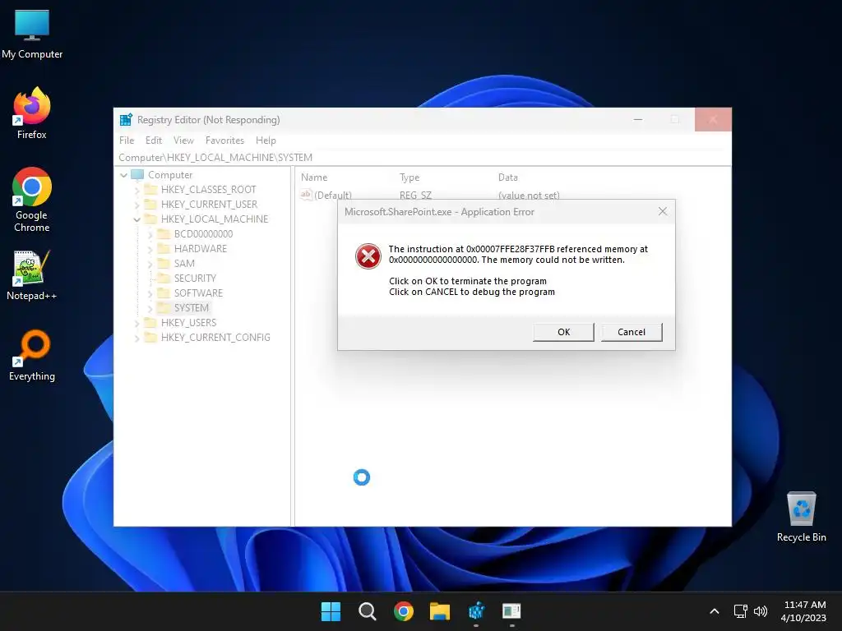This screenshot has height=631, width=842.
Task: Expand the SOFTWARE key chevron
Action: tap(150, 293)
